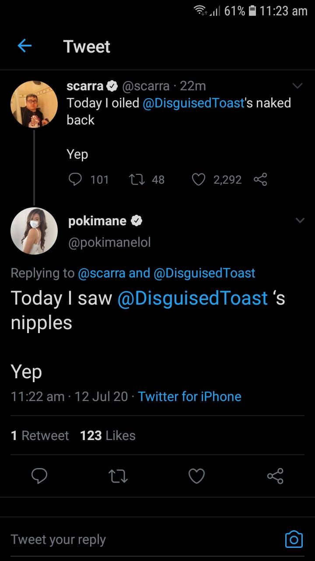The image size is (315, 561).
Task: Like pokimane's tweet with heart icon
Action: click(x=196, y=476)
